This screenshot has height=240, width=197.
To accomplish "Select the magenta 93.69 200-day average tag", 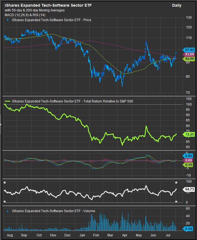I will click(189, 54).
